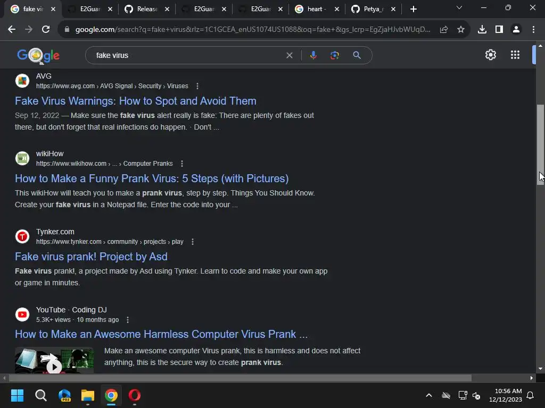Share this page via address bar icon
The height and width of the screenshot is (408, 545).
(x=443, y=30)
